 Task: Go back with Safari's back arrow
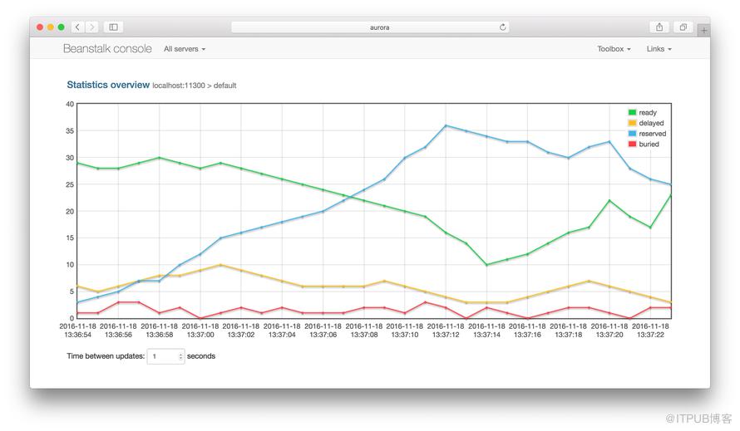78,27
